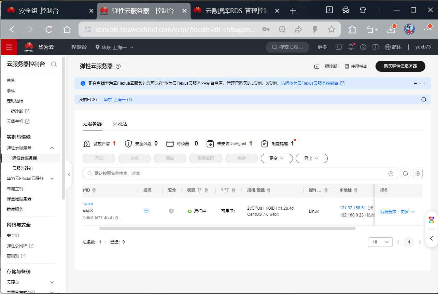Filter the 状态 column

click(x=199, y=190)
